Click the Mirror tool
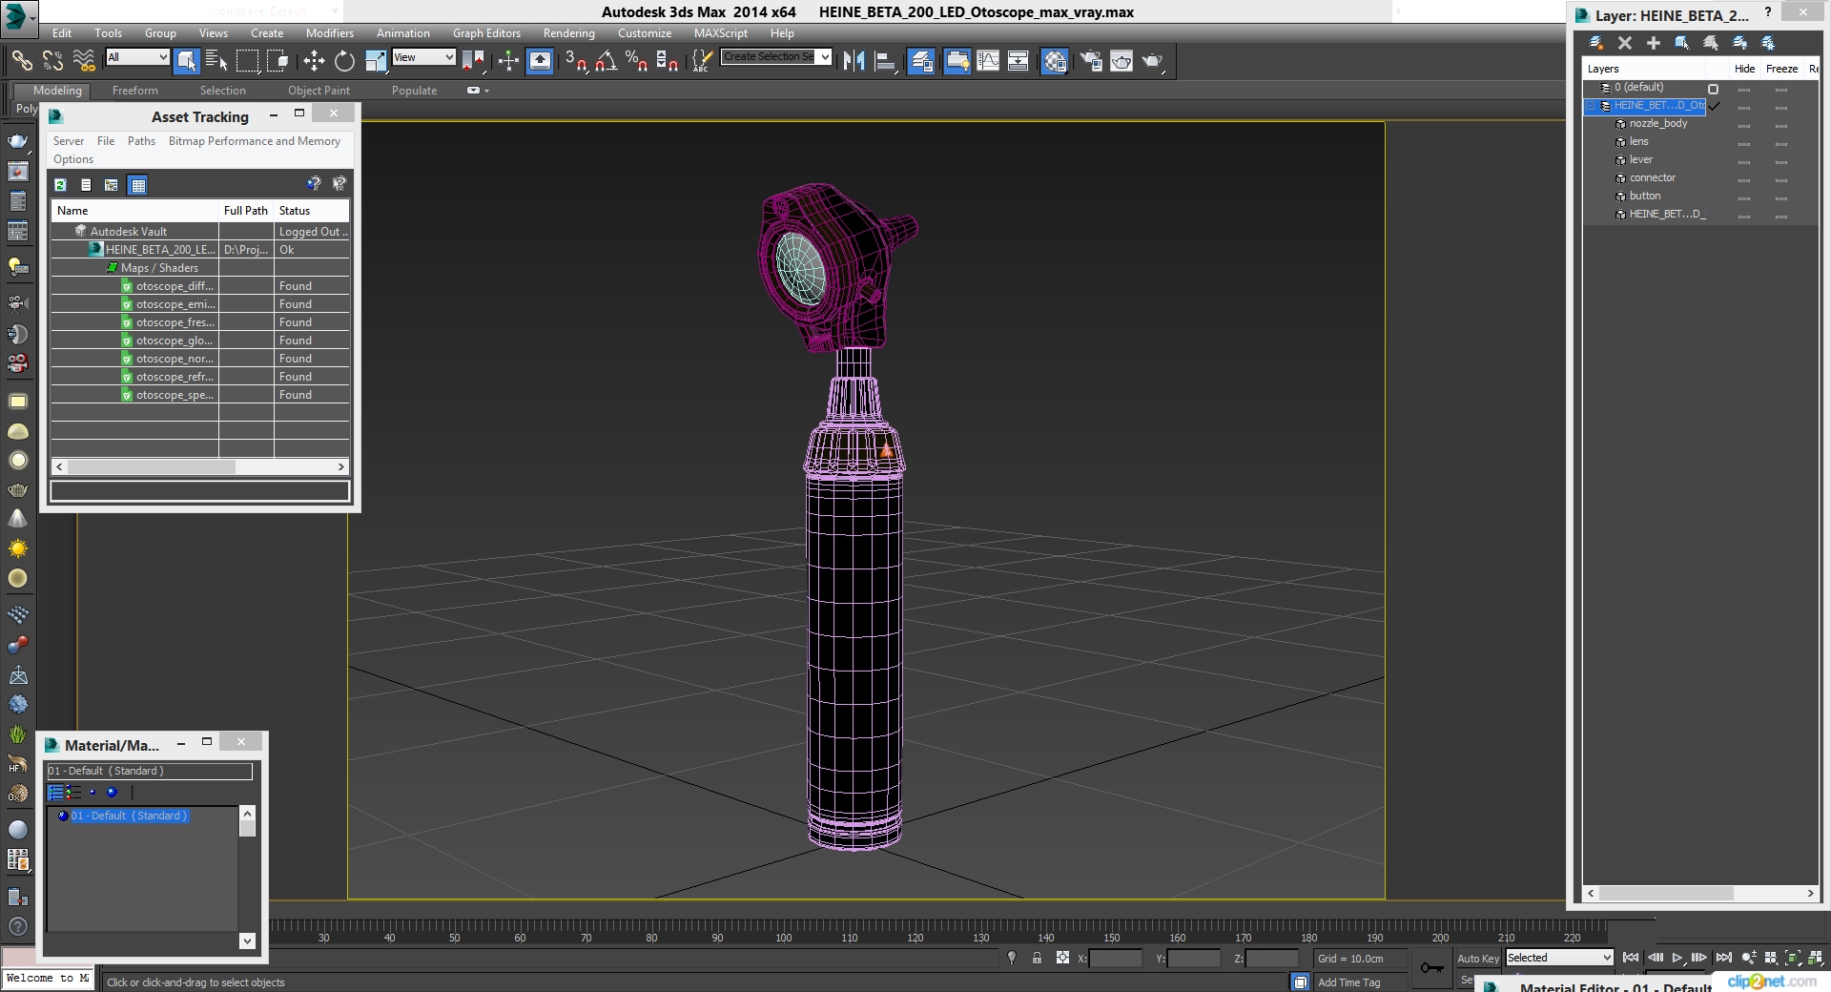Image resolution: width=1831 pixels, height=992 pixels. pyautogui.click(x=854, y=61)
